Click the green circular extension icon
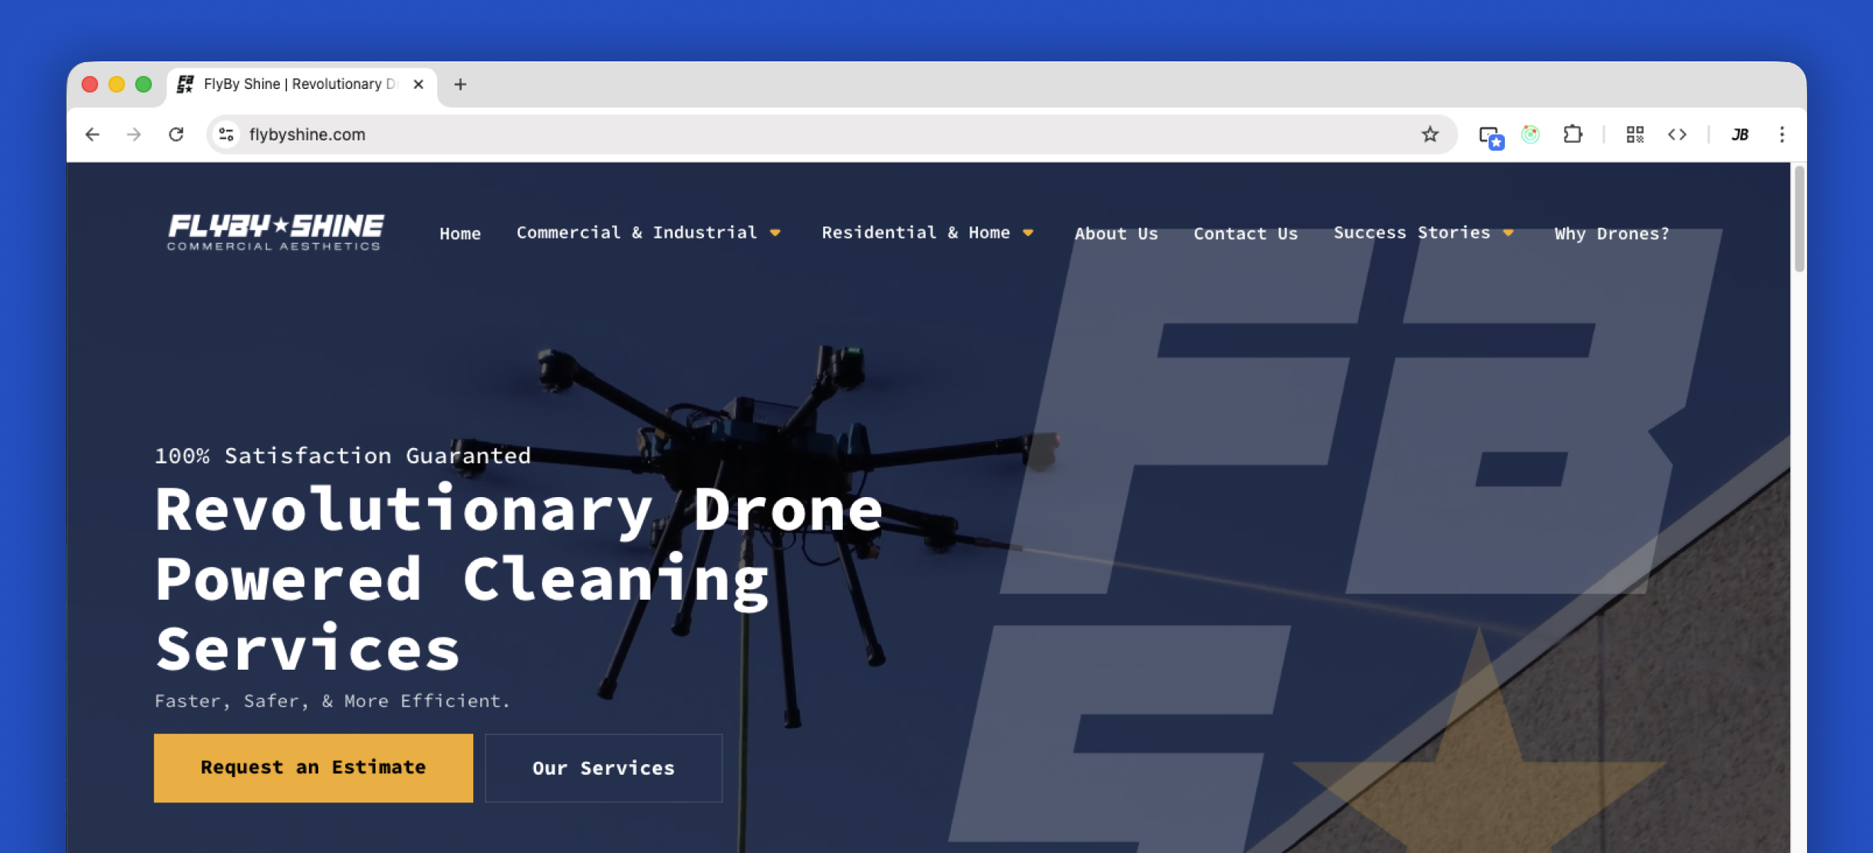Viewport: 1873px width, 853px height. (x=1530, y=134)
